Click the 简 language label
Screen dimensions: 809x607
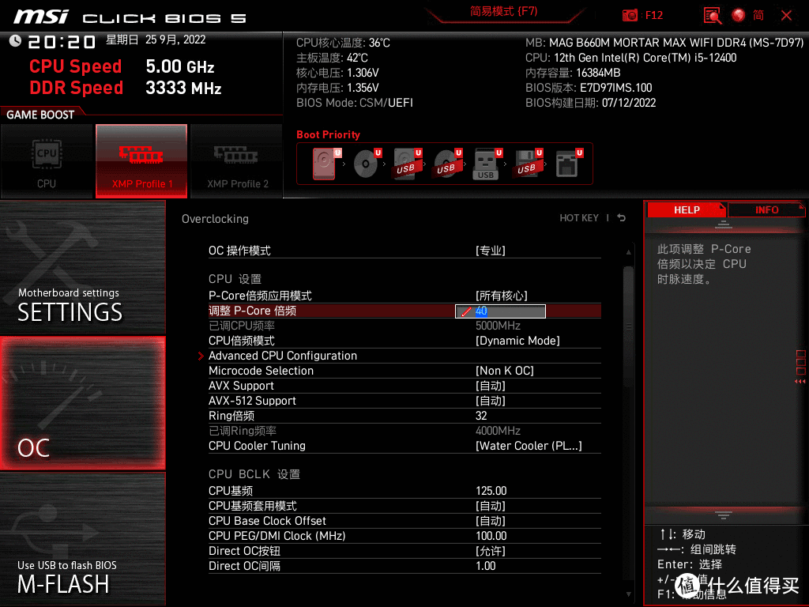point(758,16)
